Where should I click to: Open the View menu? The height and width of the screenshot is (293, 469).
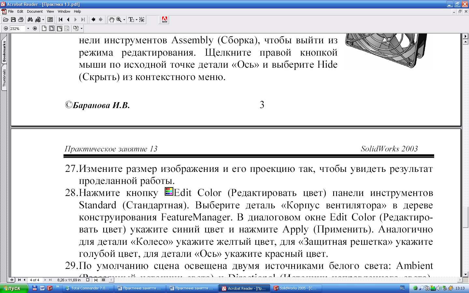click(50, 11)
